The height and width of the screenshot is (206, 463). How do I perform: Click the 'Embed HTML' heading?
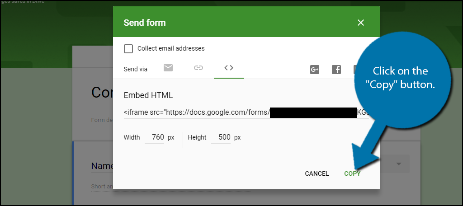point(148,95)
